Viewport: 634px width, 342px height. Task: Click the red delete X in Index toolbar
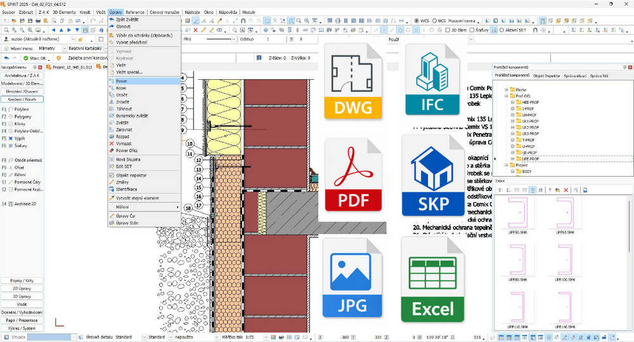[x=566, y=190]
